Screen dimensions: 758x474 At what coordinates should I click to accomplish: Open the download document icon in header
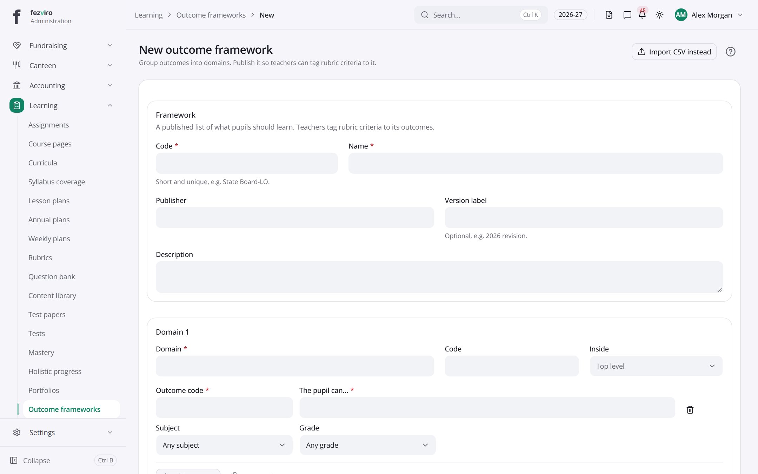click(609, 15)
